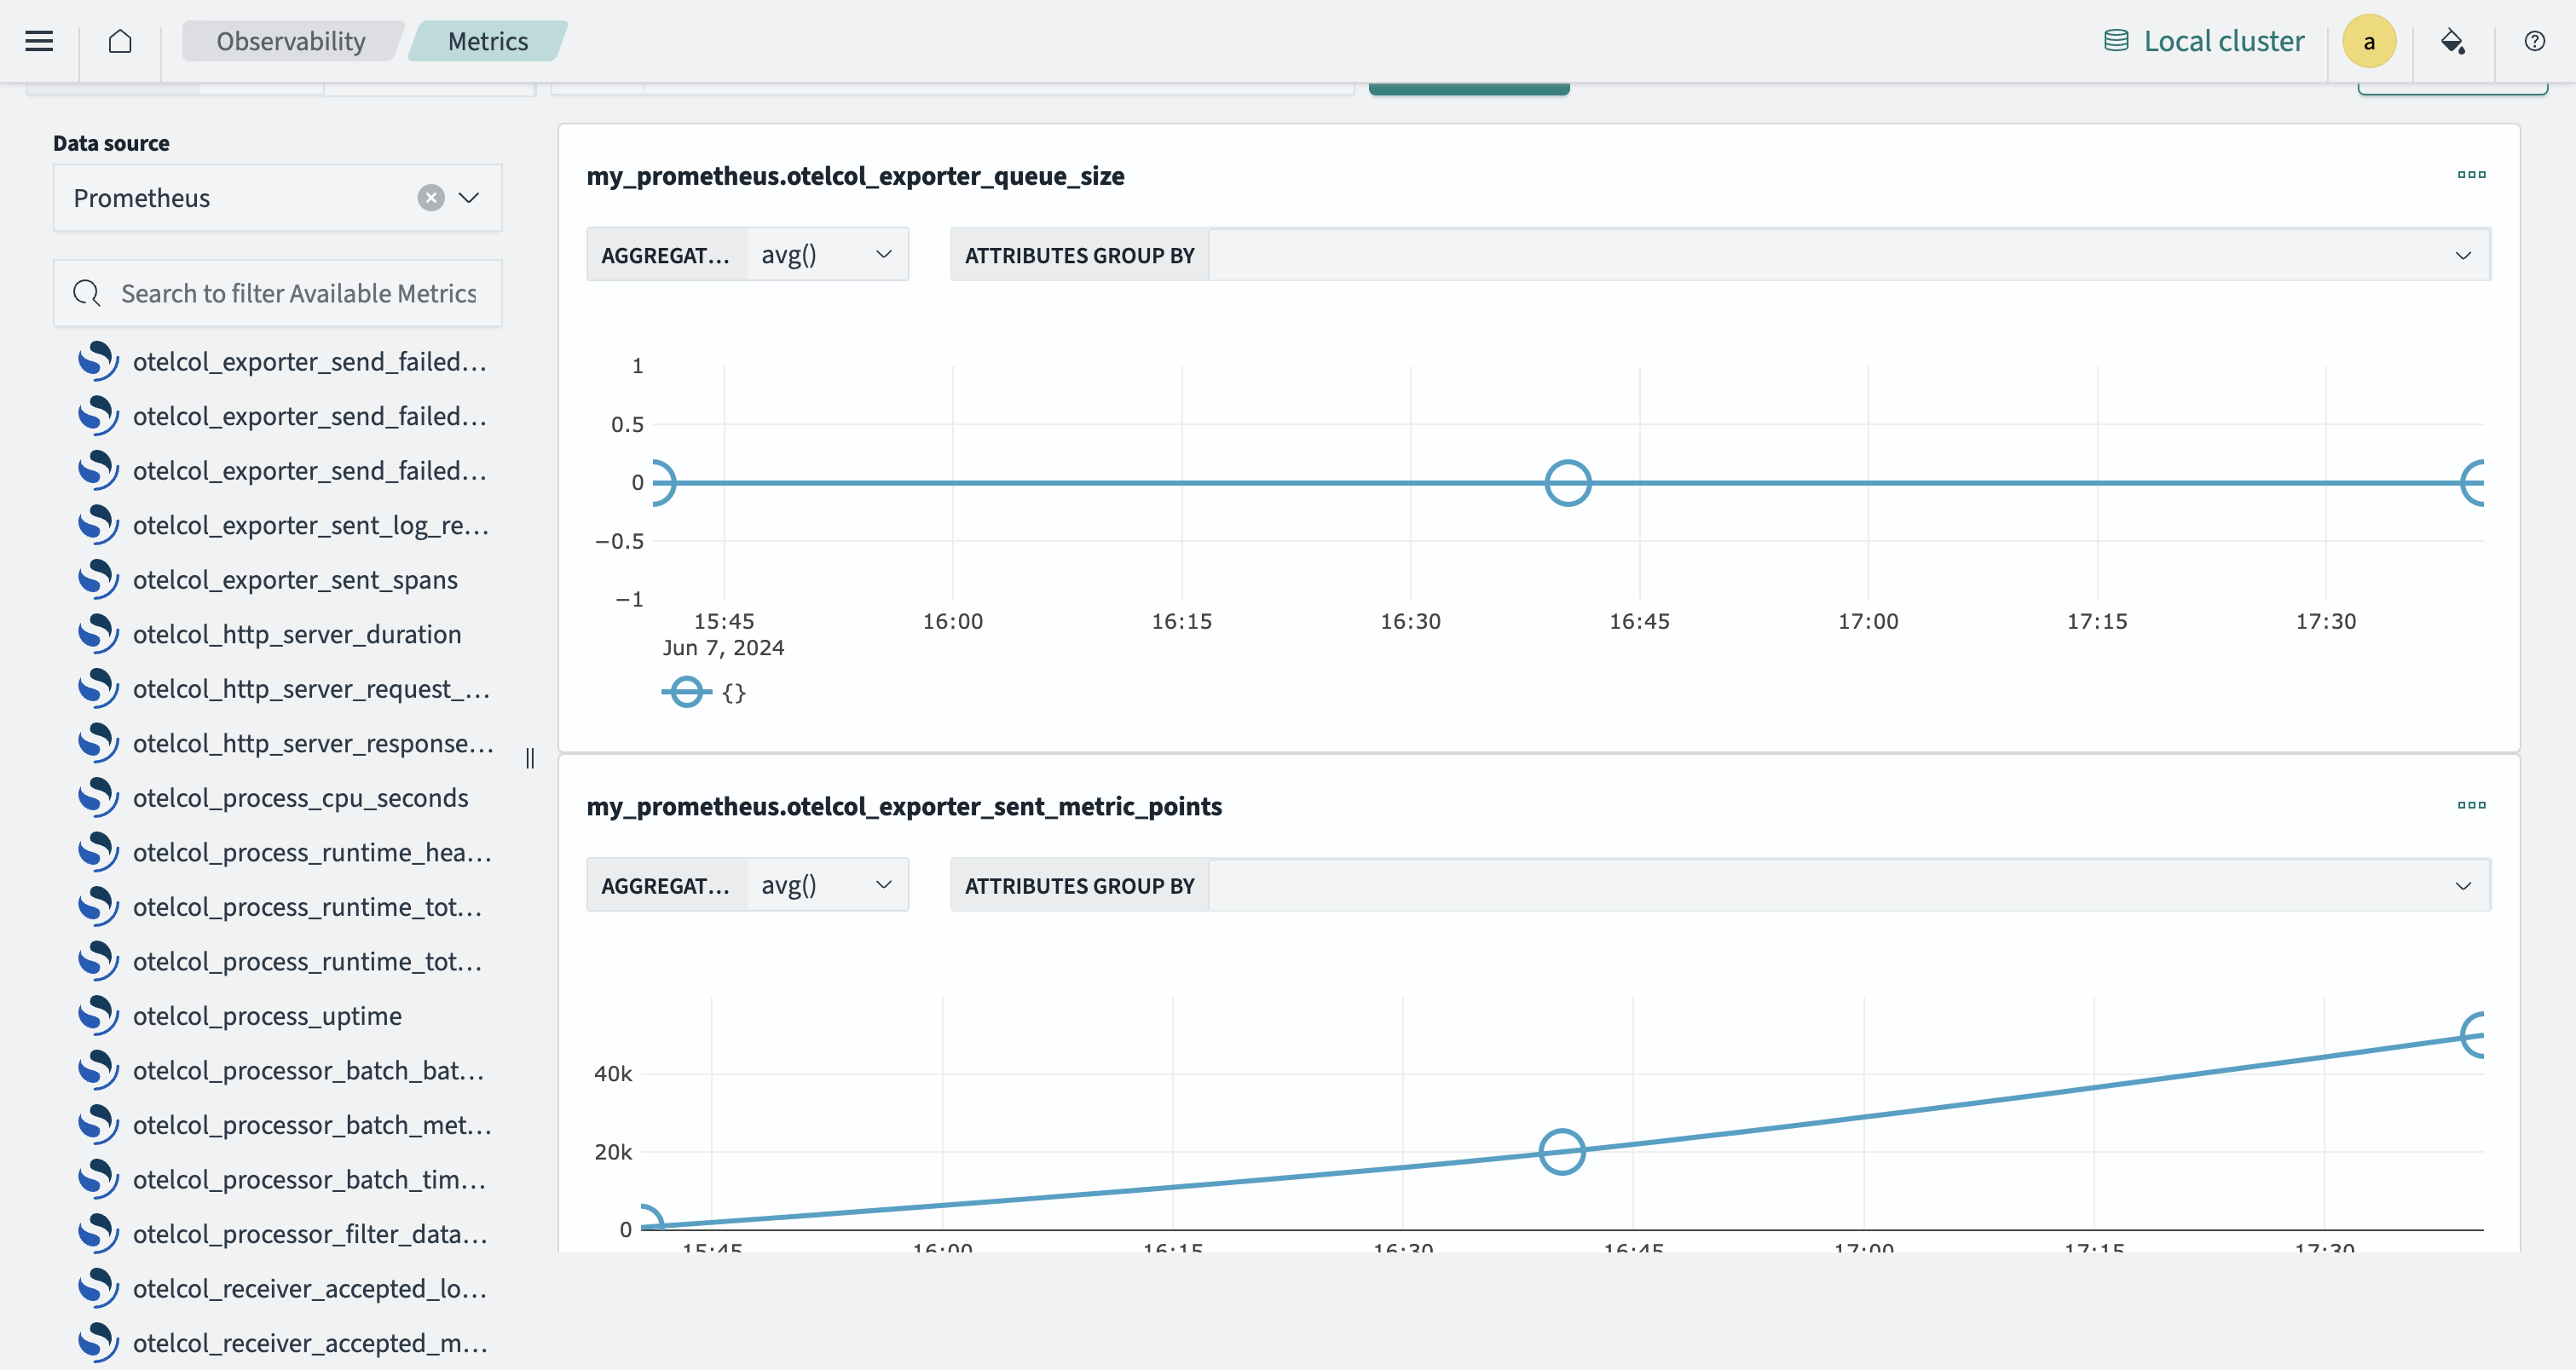2576x1370 pixels.
Task: Open the navigation hamburger menu
Action: (39, 40)
